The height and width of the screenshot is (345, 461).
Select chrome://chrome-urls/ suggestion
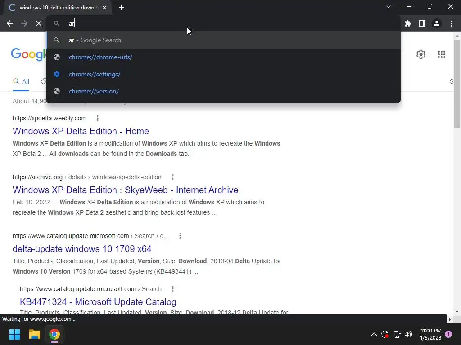point(223,57)
